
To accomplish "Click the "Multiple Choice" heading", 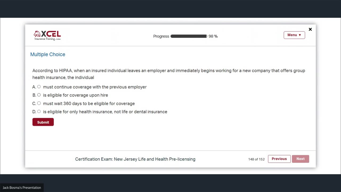I will tap(48, 54).
